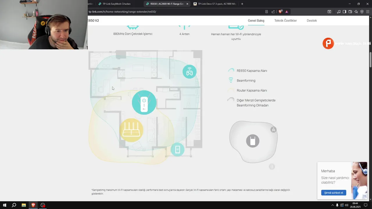Image resolution: width=372 pixels, height=209 pixels.
Task: Click the smartphone icon on floor plan
Action: [x=178, y=150]
